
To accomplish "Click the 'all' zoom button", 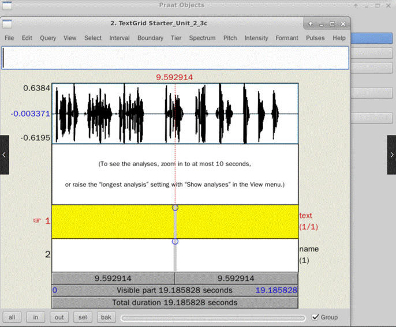I will coord(12,317).
